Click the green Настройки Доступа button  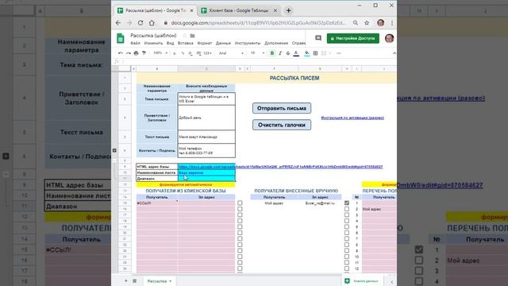(352, 38)
